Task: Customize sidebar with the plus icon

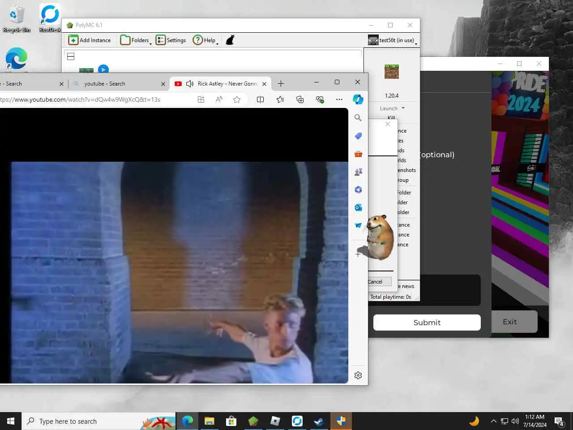Action: [358, 254]
